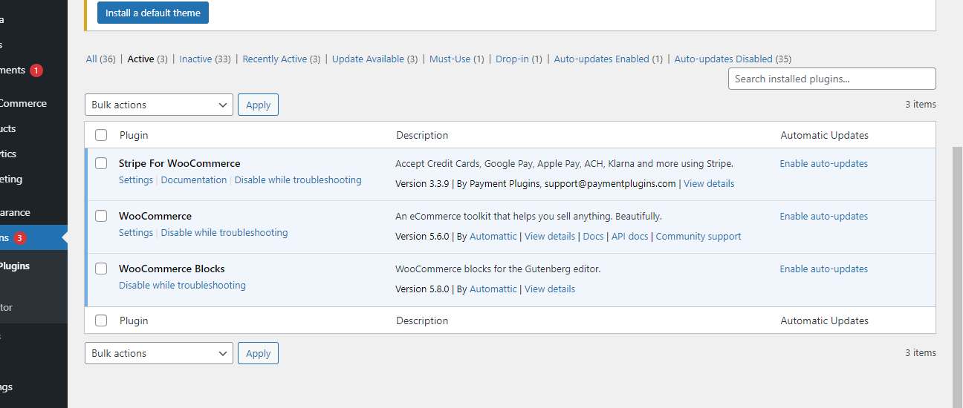
Task: Open the WooCommerce Docs link
Action: [x=593, y=236]
